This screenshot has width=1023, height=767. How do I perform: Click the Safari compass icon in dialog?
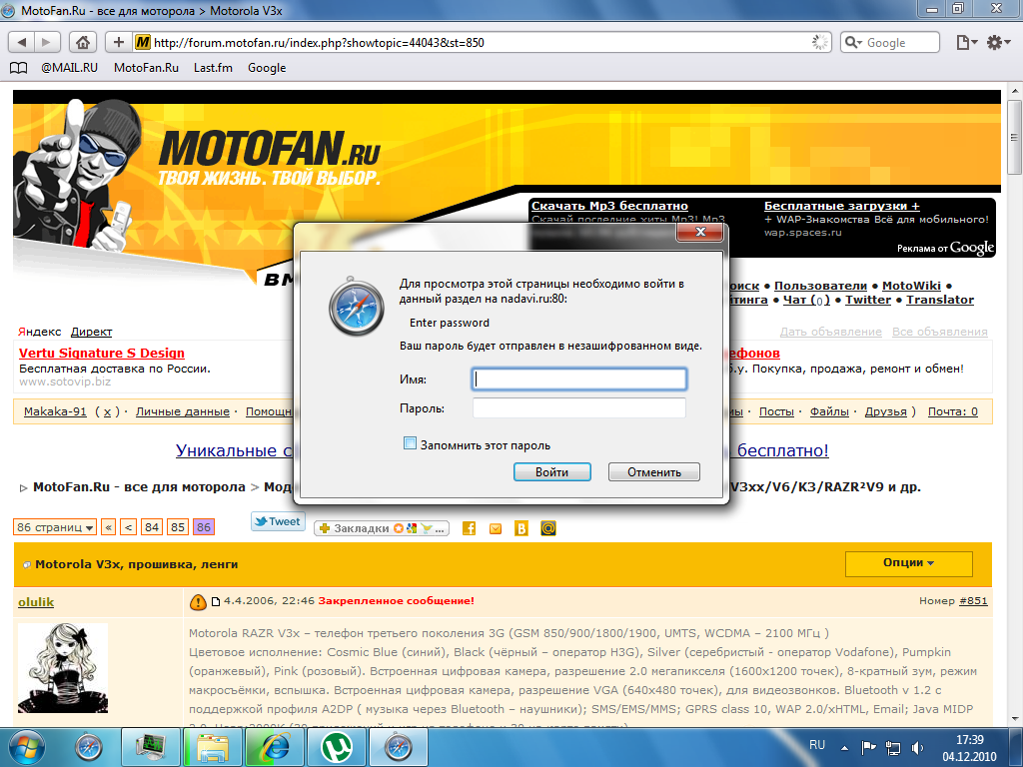click(x=357, y=307)
